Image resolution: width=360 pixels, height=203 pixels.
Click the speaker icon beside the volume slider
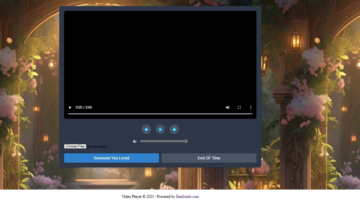135,142
